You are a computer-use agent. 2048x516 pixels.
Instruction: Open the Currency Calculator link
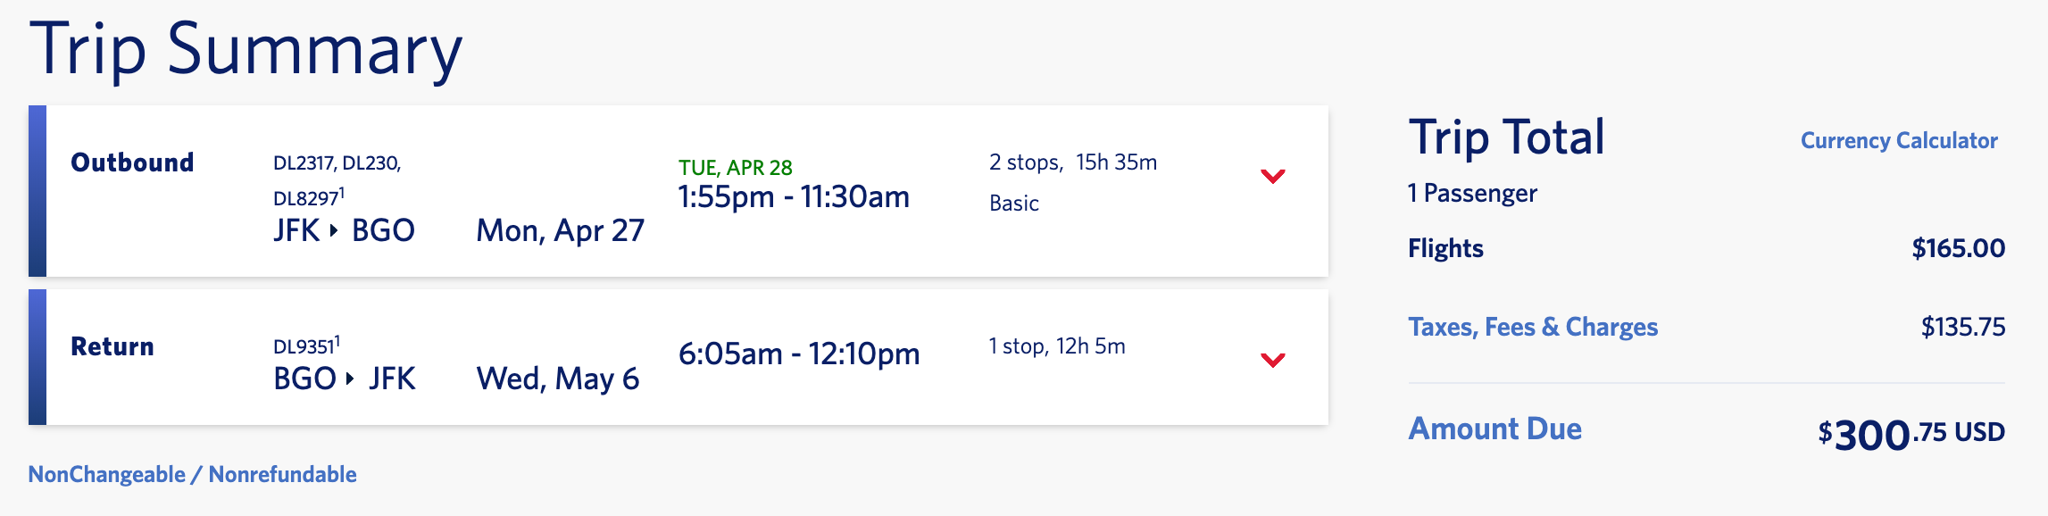point(1898,141)
